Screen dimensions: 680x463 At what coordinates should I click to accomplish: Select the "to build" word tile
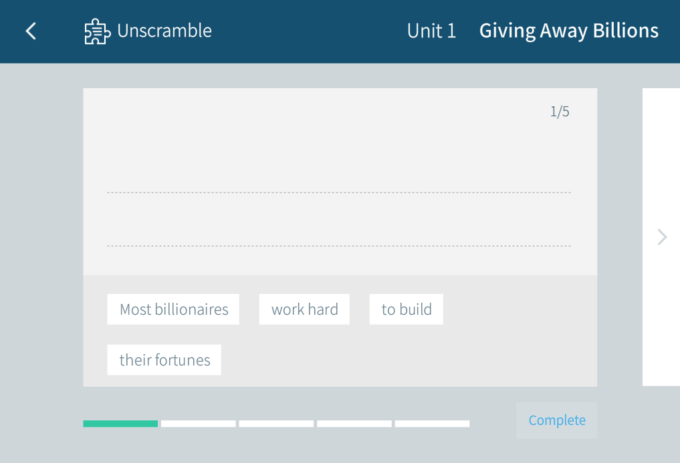click(x=406, y=309)
